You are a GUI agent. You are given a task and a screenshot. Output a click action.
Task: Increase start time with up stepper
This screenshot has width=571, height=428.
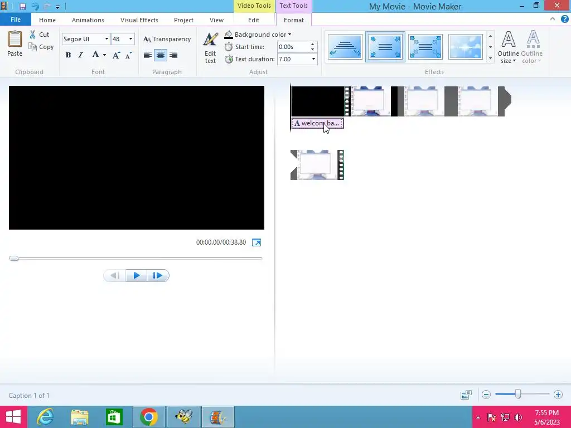312,45
